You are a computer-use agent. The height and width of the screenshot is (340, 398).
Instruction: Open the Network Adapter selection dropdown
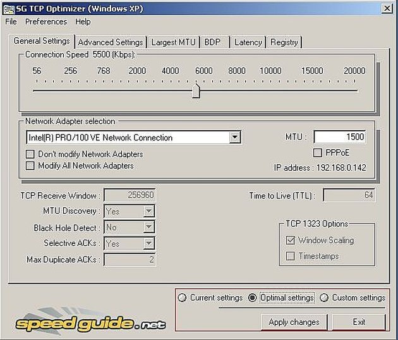pyautogui.click(x=235, y=137)
